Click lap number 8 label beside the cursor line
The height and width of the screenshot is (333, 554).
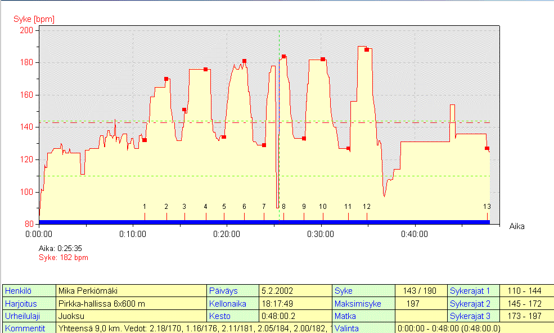coord(283,207)
